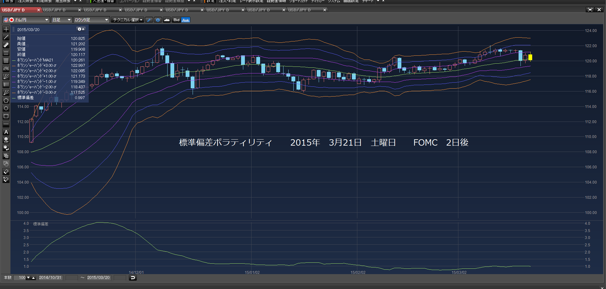Click the pencil edit icon in chart toolbar
This screenshot has height=289, width=606.
(149, 20)
